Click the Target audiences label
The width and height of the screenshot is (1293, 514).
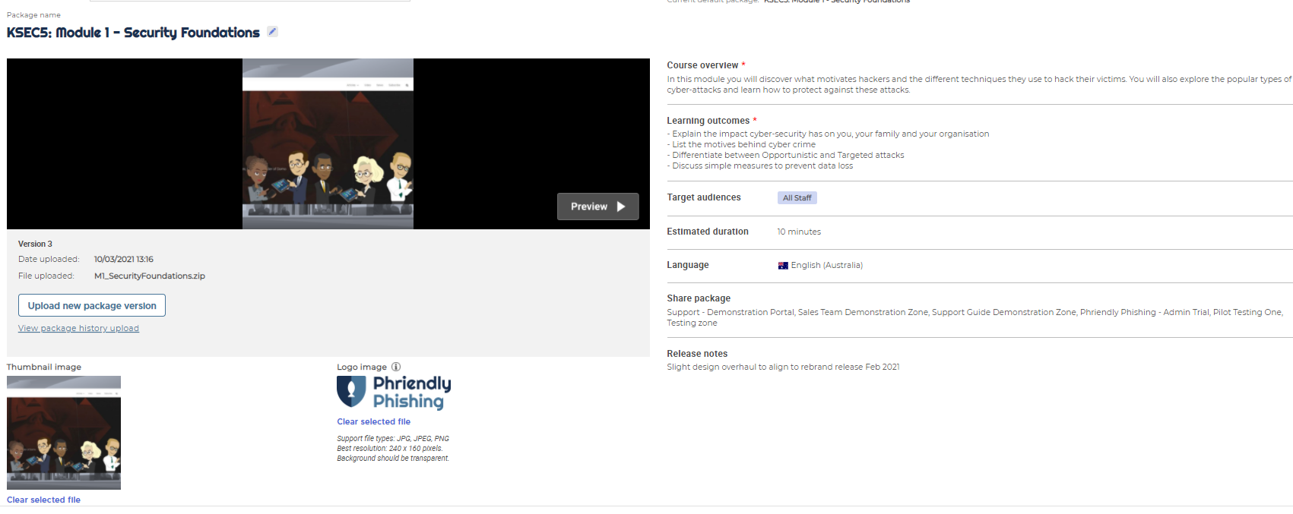point(704,197)
